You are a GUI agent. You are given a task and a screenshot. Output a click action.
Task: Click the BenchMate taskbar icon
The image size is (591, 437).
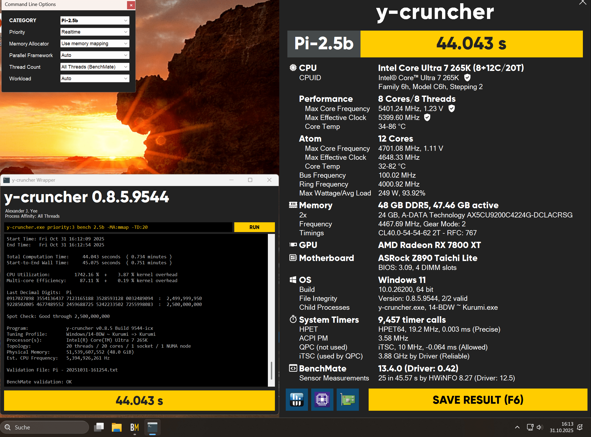(x=134, y=427)
